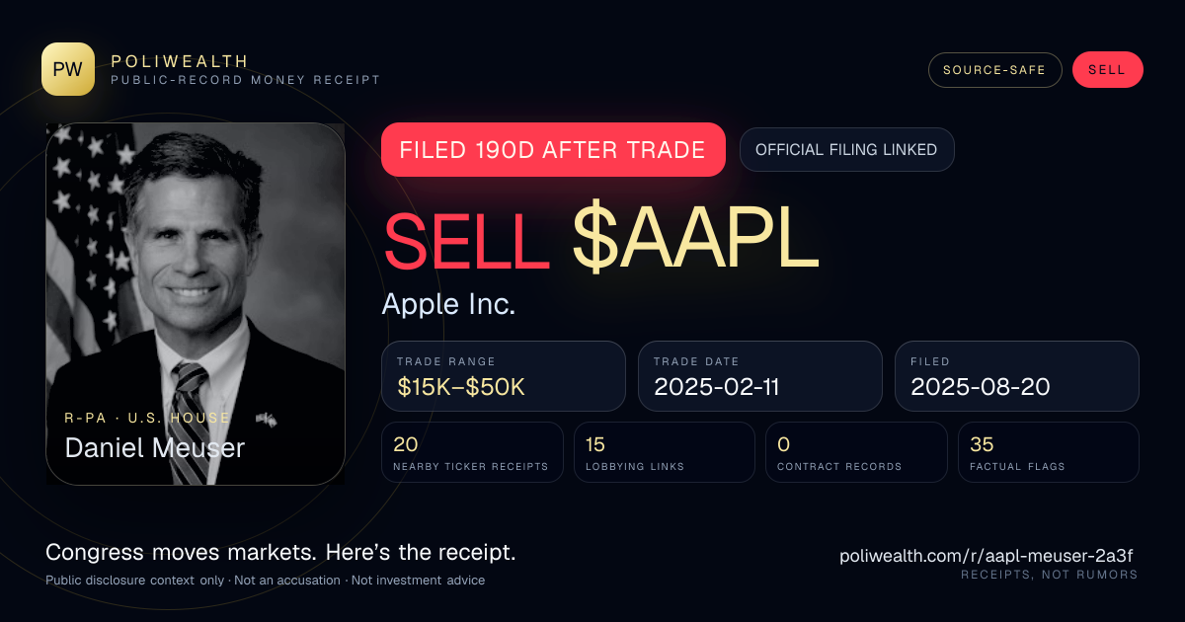Select the SOURCE-SAFE badge

[994, 70]
